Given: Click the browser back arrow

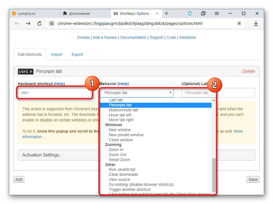Looking at the screenshot, I should (x=17, y=24).
